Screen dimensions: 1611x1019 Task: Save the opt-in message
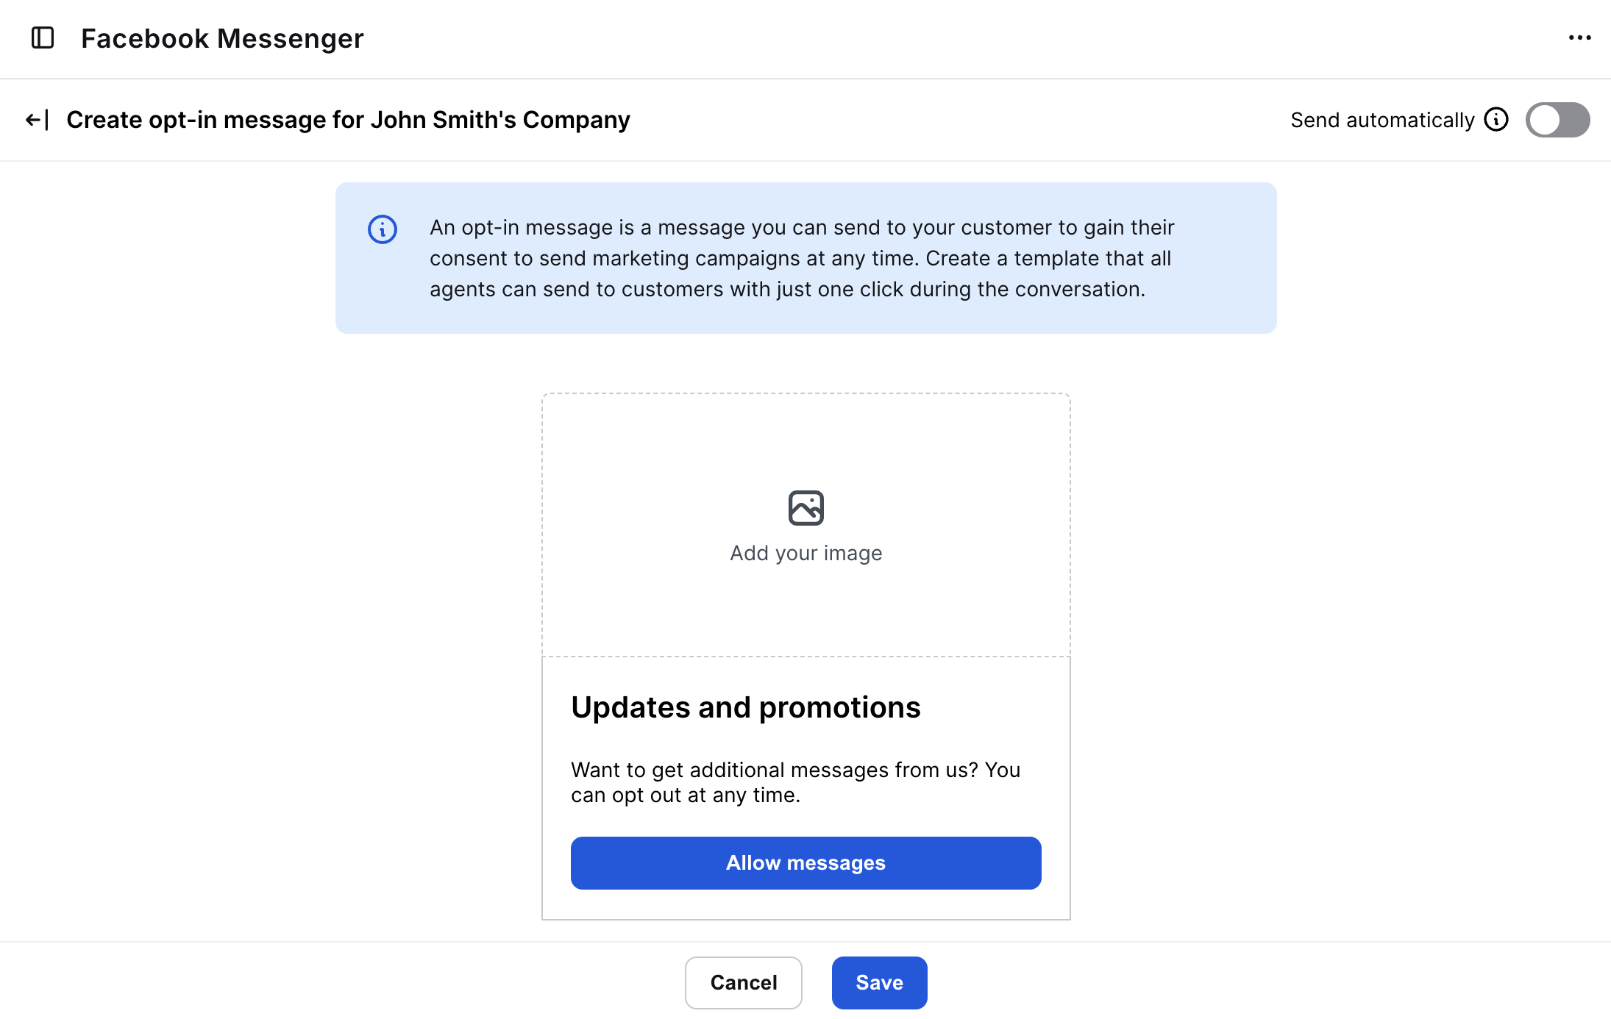coord(879,983)
